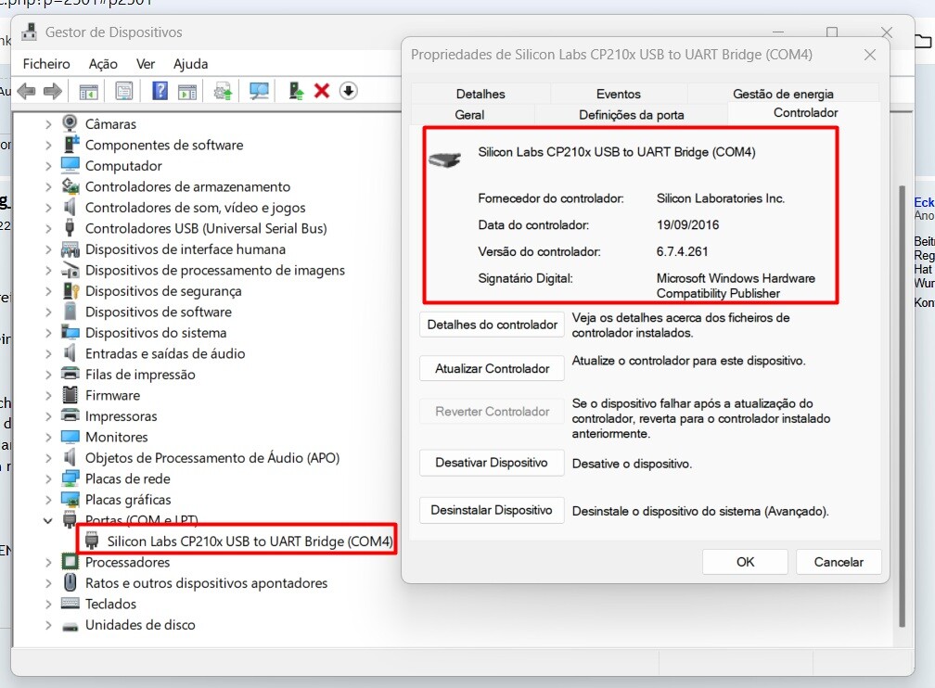Viewport: 935px width, 688px height.
Task: Open the Ação menu
Action: [x=103, y=64]
